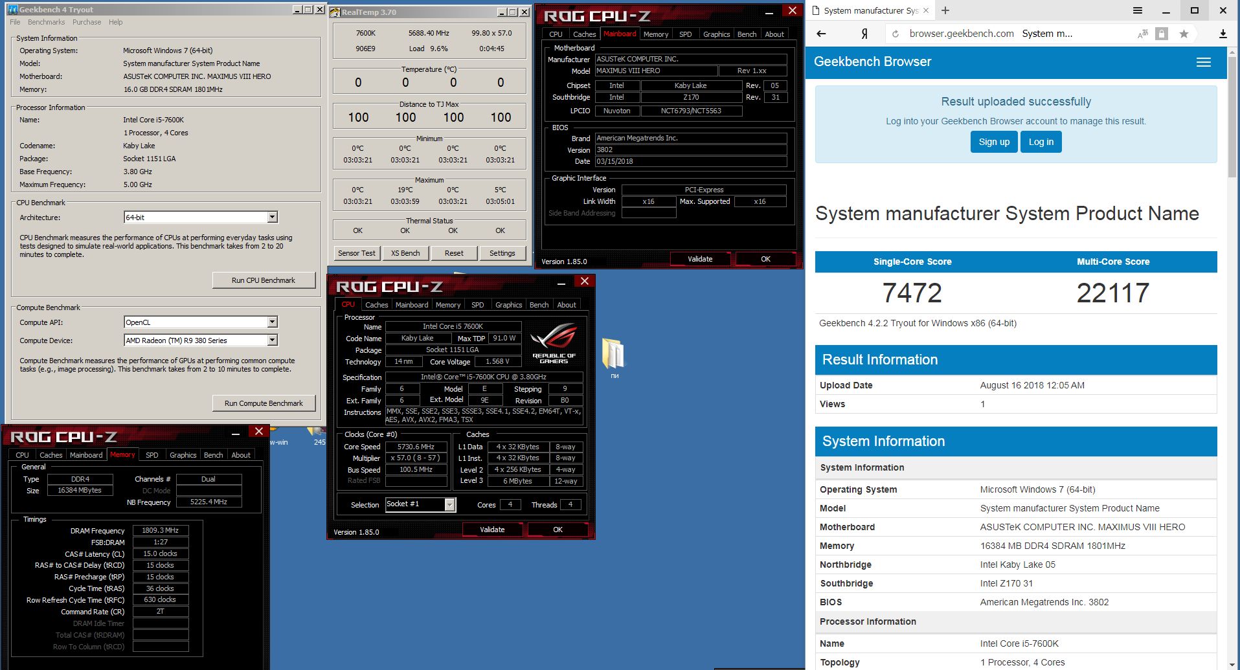
Task: Open Mainboard tab in CPU-Z Memory window
Action: [x=86, y=455]
